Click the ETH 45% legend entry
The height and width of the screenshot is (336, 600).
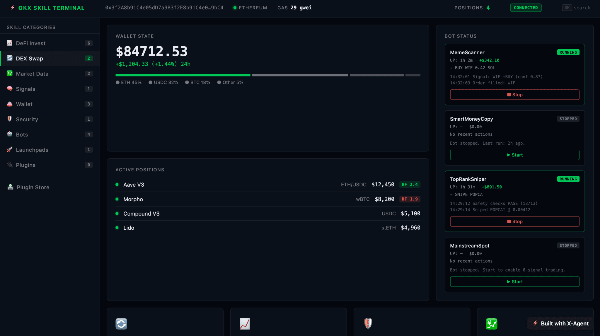[x=129, y=82]
